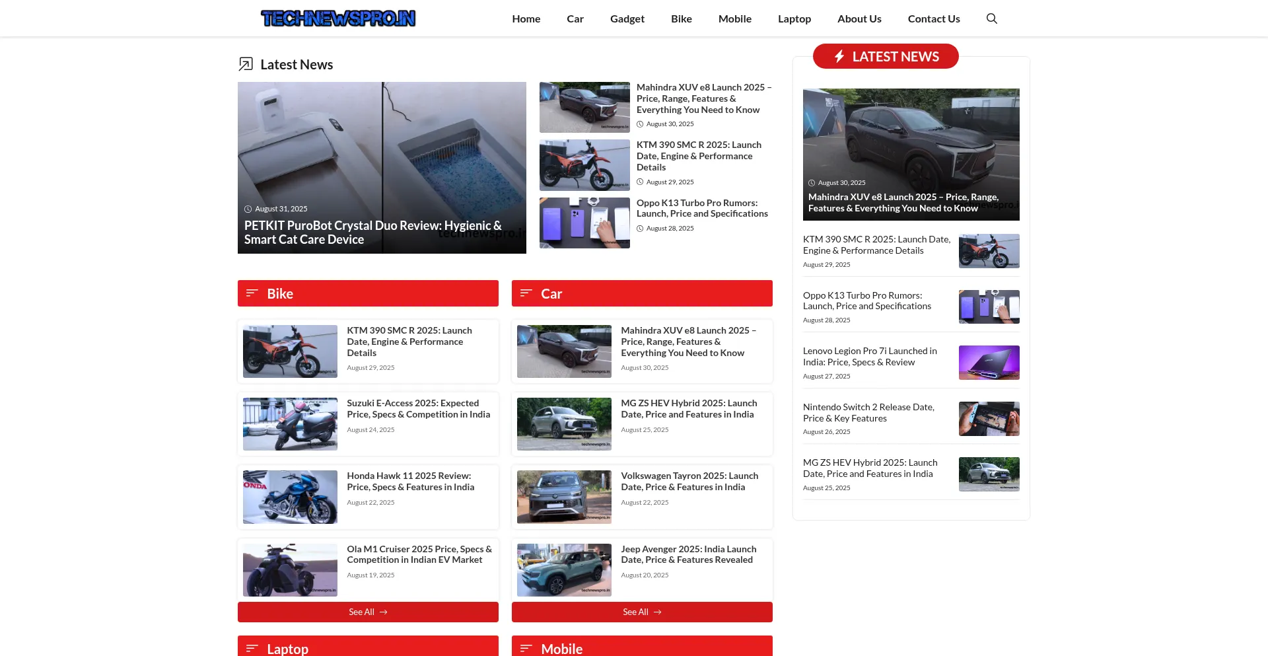Image resolution: width=1268 pixels, height=656 pixels.
Task: Click the Mobile section header title
Action: (561, 649)
